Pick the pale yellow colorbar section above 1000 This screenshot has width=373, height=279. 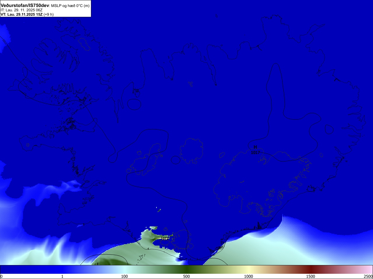pos(249,269)
